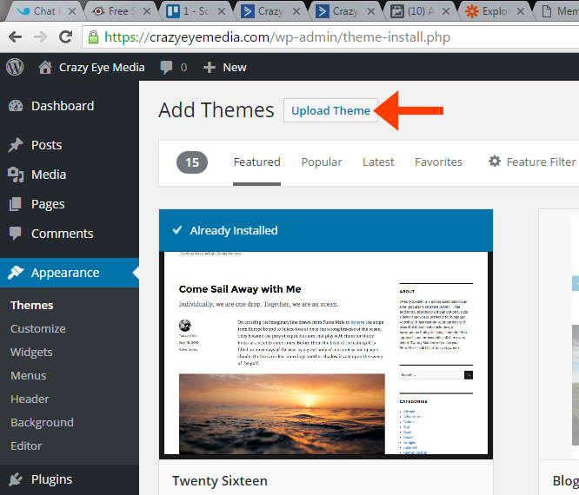Click the browser forward arrow
This screenshot has height=495, width=579.
40,36
